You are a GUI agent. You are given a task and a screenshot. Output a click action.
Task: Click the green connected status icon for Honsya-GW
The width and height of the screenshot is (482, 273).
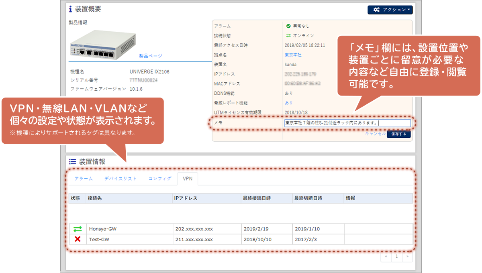pos(78,229)
